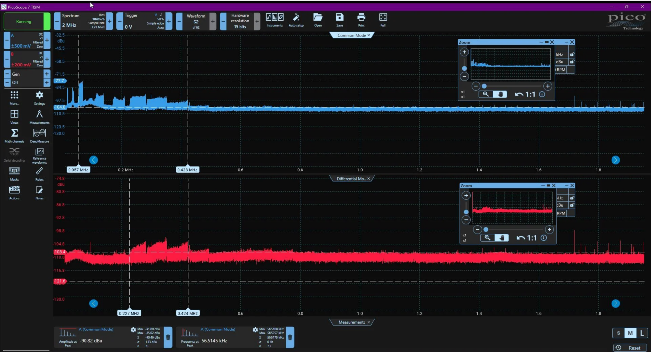This screenshot has width=651, height=352.
Task: Open settings gear for Amplitude at Peak measurement
Action: (133, 330)
